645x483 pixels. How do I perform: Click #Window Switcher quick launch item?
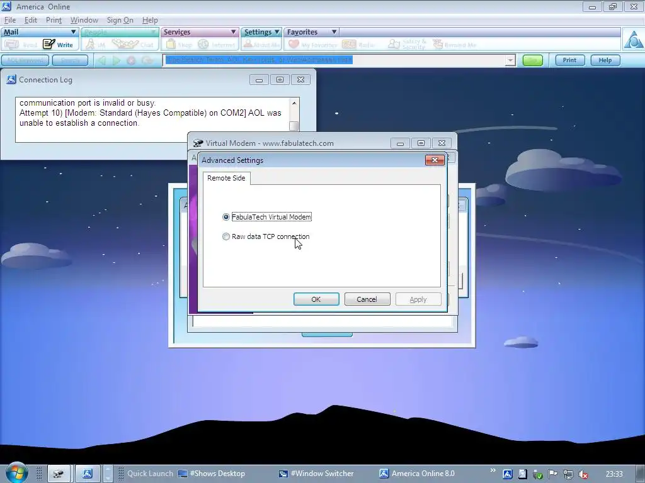tap(316, 474)
